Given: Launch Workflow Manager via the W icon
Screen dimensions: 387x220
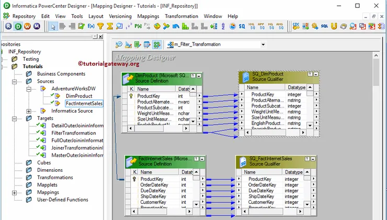Looking at the screenshot, I should click(27, 26).
